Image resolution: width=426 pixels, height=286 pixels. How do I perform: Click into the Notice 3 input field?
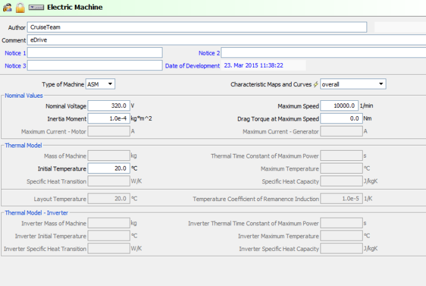(95, 66)
